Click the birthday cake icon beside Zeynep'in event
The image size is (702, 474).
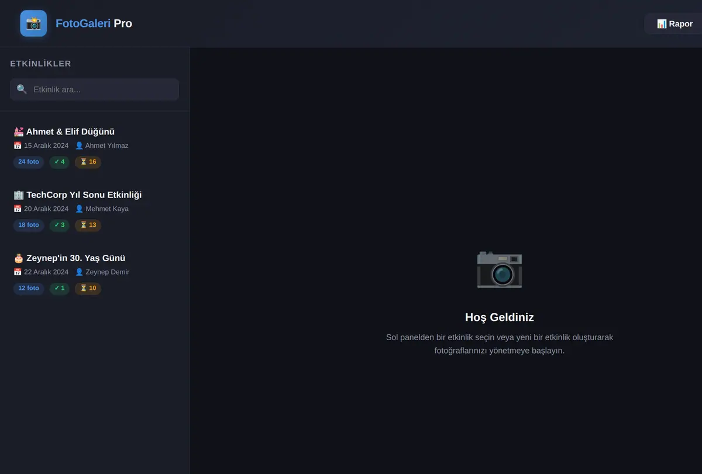coord(18,258)
